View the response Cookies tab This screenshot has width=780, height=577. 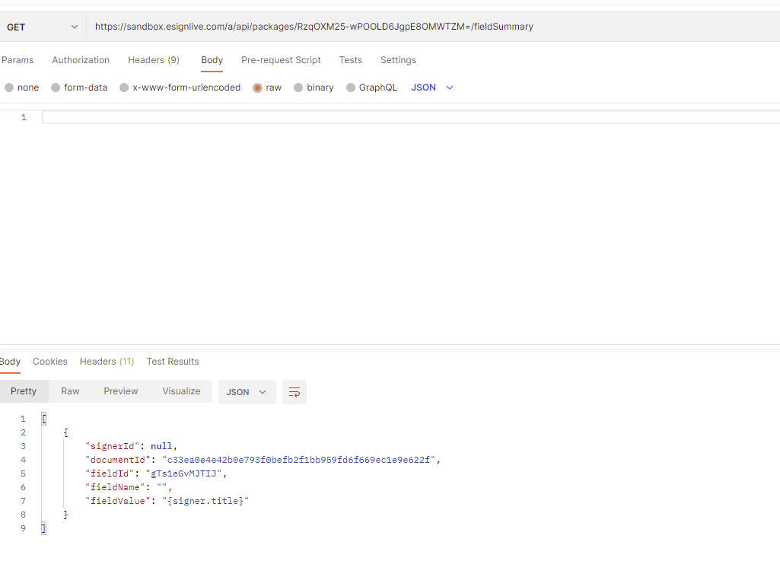(x=49, y=362)
